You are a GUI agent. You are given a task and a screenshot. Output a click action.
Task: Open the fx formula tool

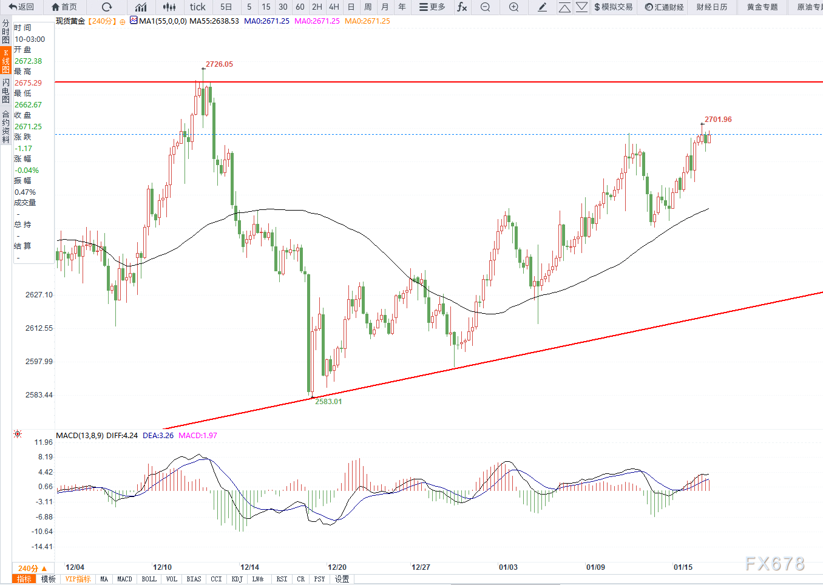click(x=462, y=7)
